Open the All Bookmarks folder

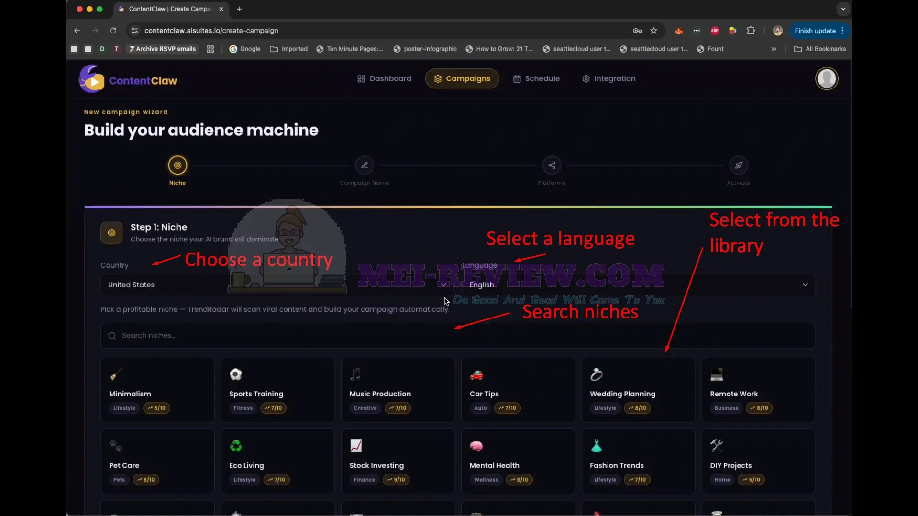tap(820, 49)
